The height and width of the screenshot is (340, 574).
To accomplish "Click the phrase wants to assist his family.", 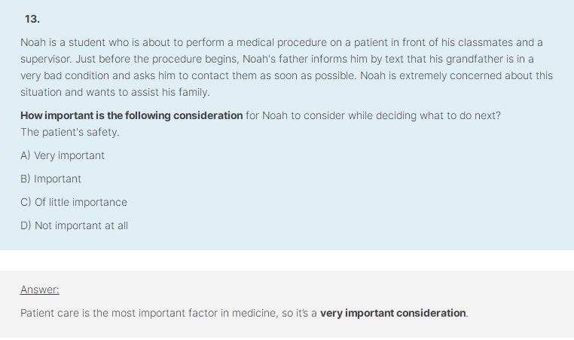I will click(148, 92).
